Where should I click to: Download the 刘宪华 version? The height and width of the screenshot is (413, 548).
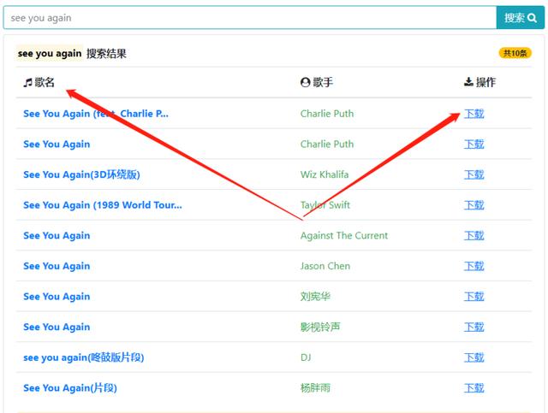pyautogui.click(x=474, y=297)
